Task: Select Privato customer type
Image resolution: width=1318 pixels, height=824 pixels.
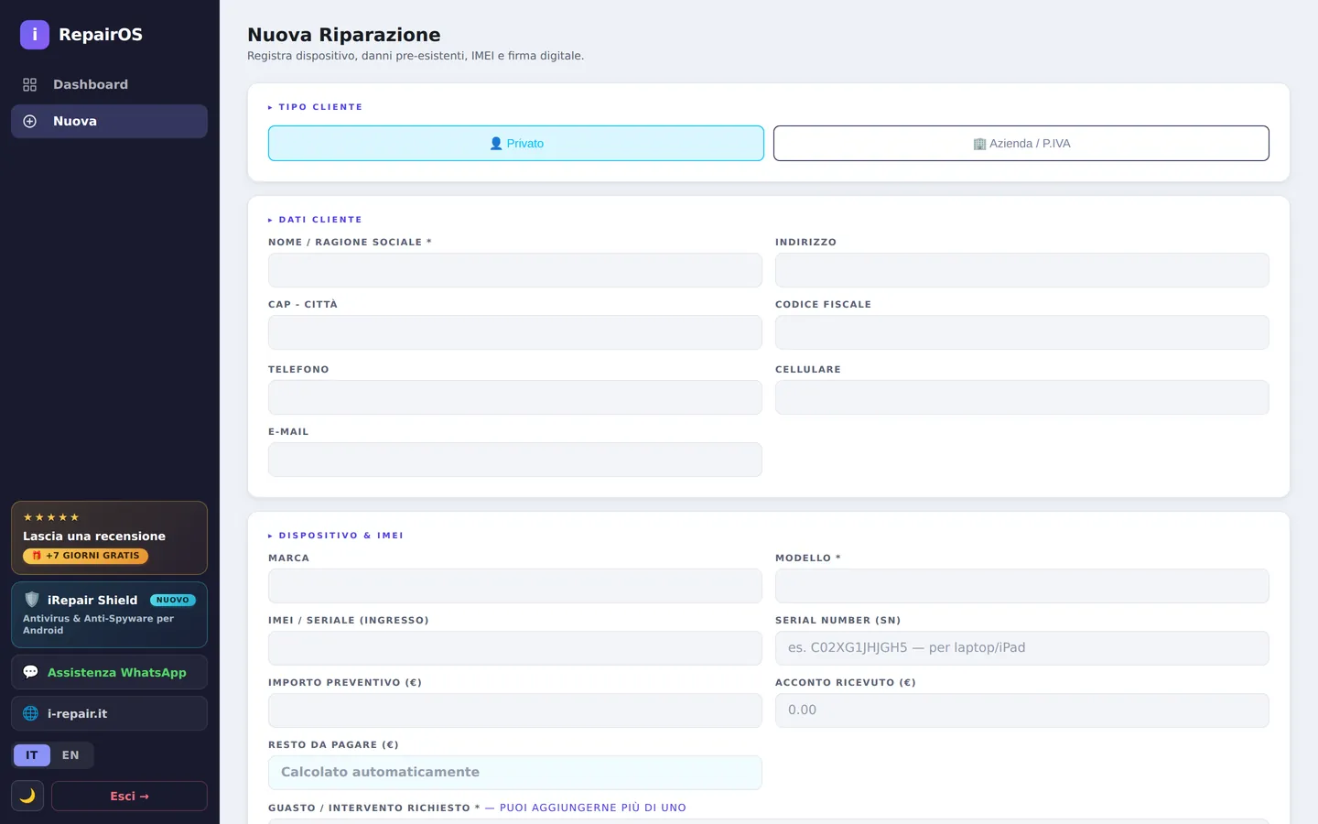Action: (x=516, y=143)
